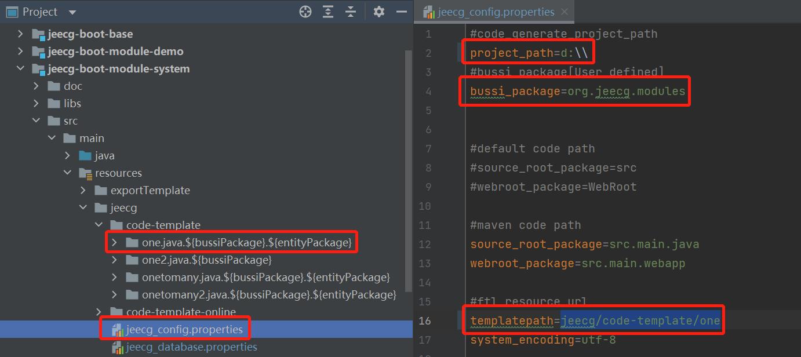Viewport: 801px width, 357px height.
Task: Click the exportTemplate folder icon
Action: (x=101, y=191)
